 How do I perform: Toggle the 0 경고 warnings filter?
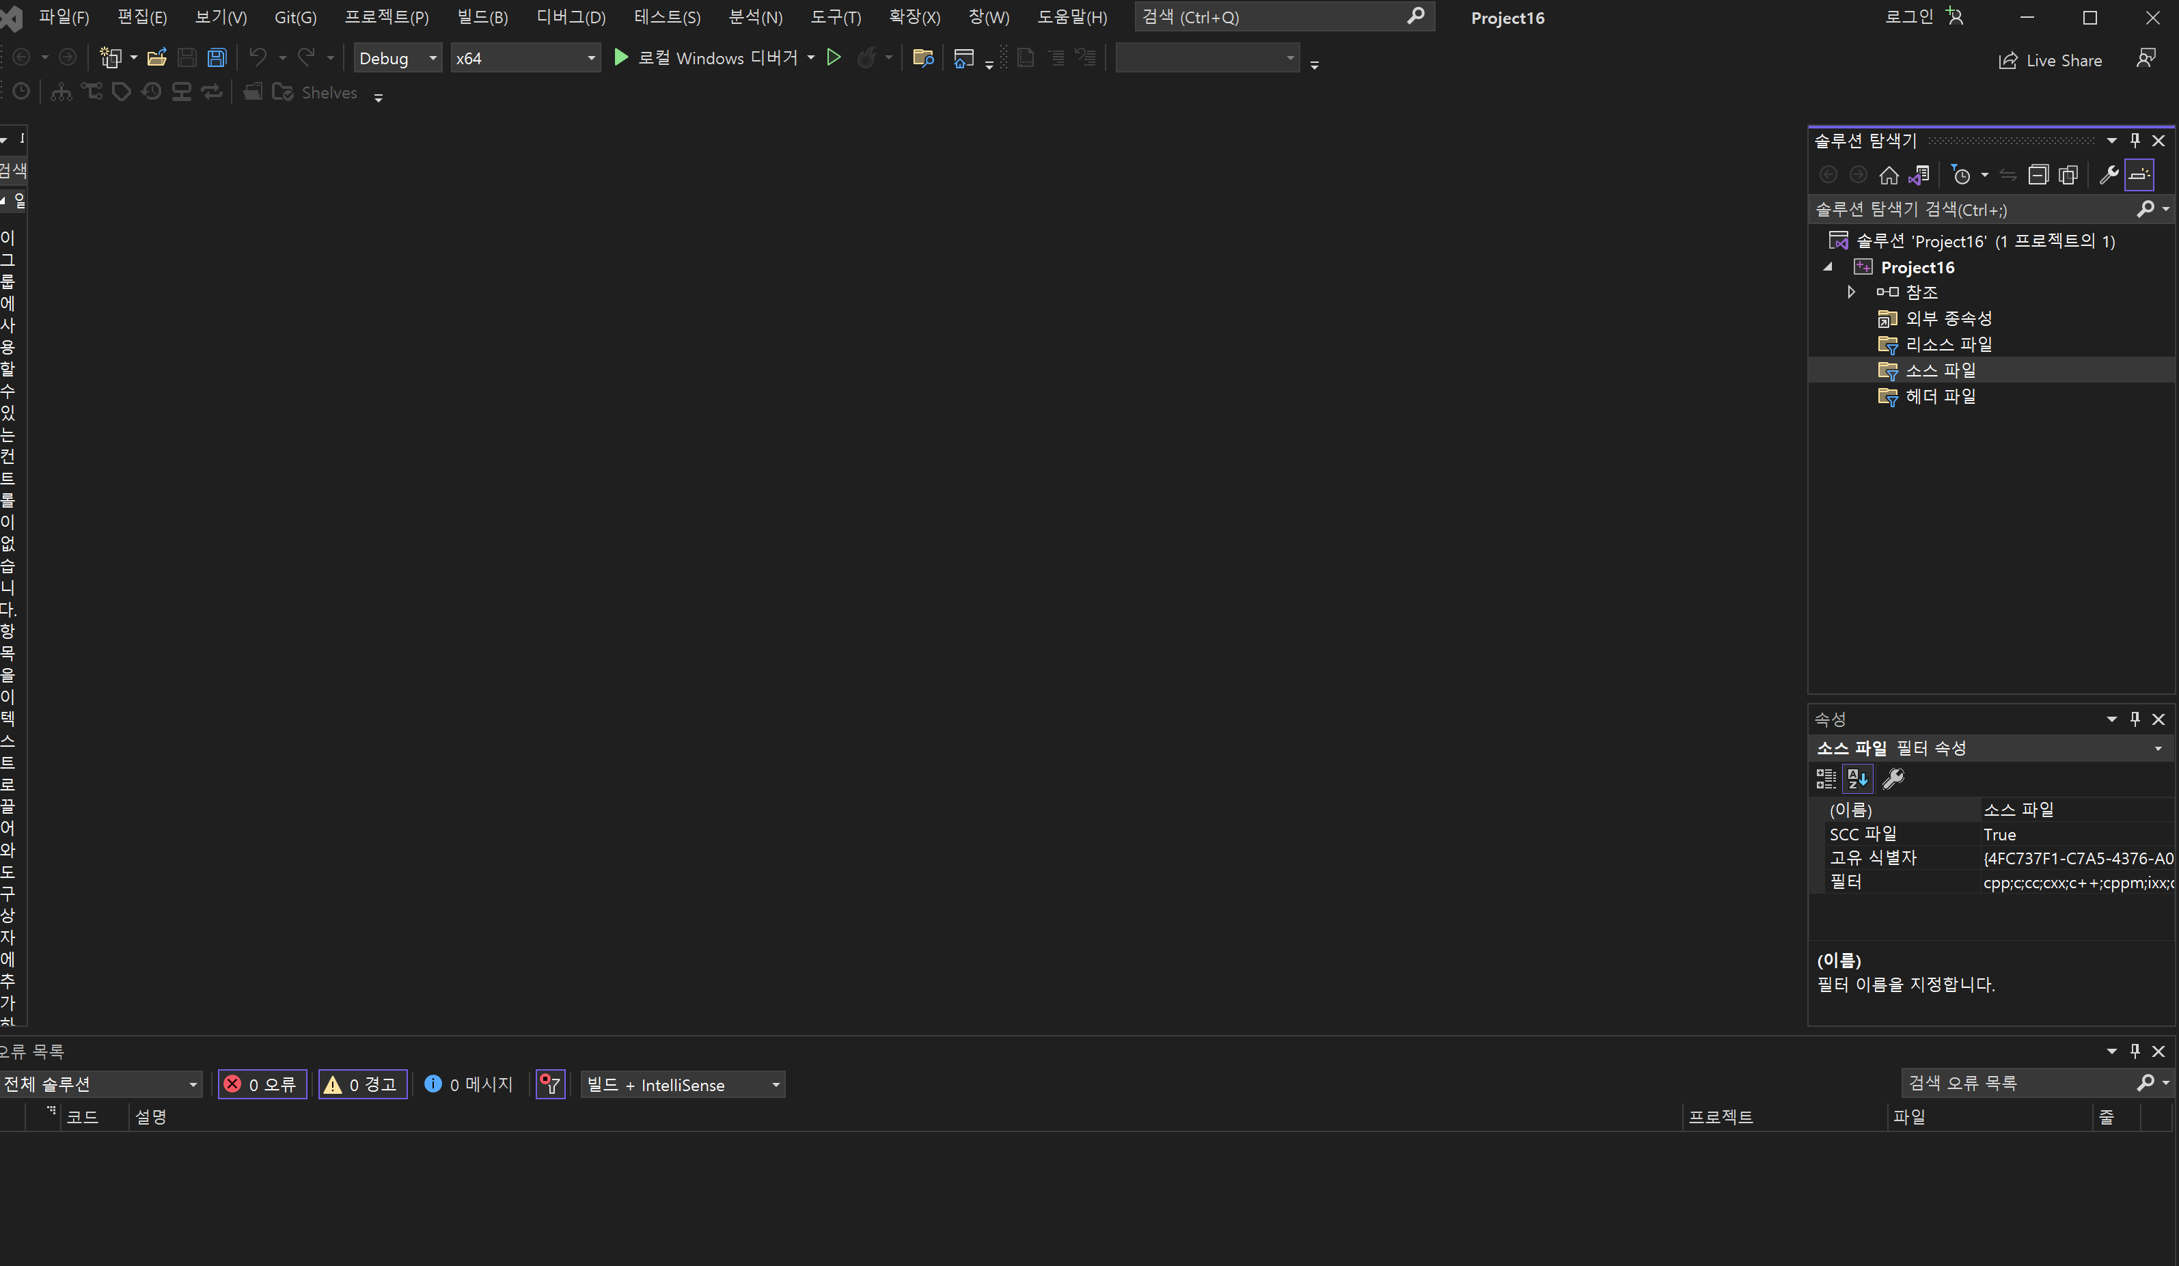[362, 1084]
